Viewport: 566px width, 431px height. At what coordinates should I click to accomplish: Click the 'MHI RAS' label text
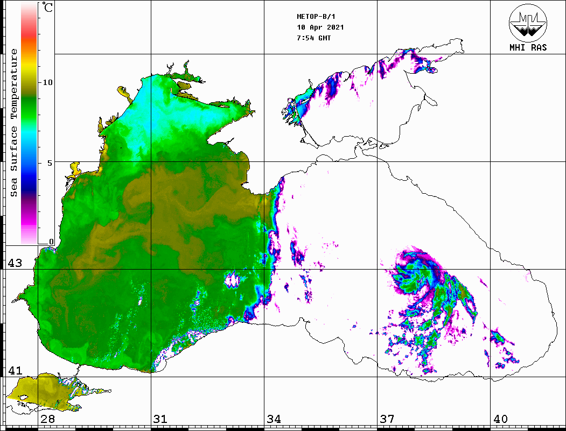tap(528, 47)
